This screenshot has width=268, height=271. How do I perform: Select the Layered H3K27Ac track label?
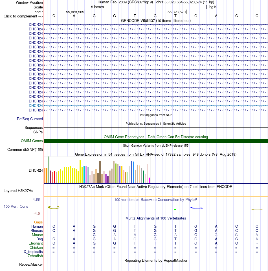point(18,191)
